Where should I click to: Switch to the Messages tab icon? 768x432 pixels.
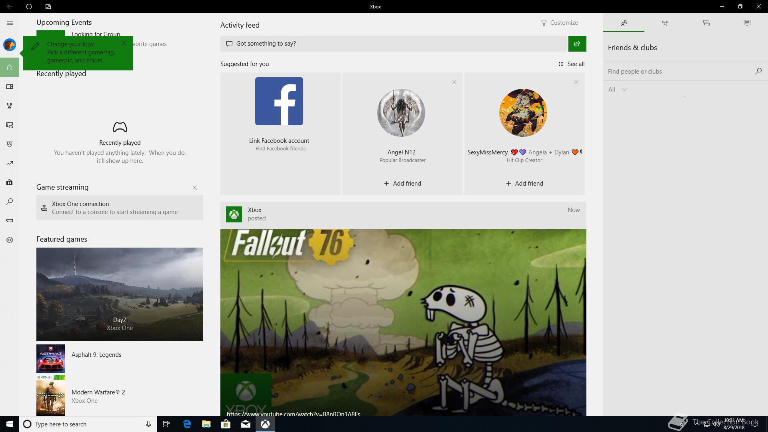coord(706,23)
